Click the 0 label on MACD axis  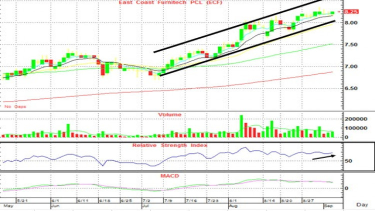click(x=346, y=188)
